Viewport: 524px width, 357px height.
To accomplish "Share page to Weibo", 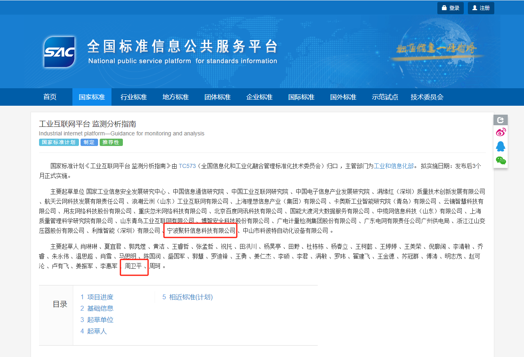I will coord(501,132).
